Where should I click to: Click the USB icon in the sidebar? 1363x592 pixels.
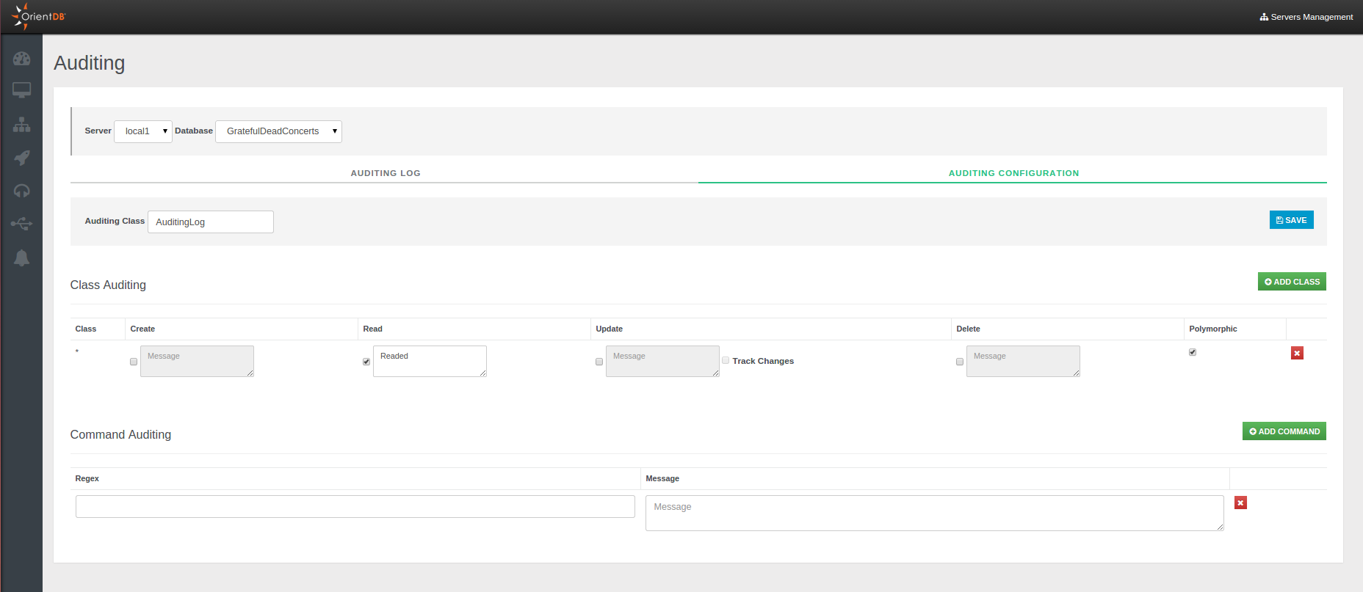click(21, 224)
